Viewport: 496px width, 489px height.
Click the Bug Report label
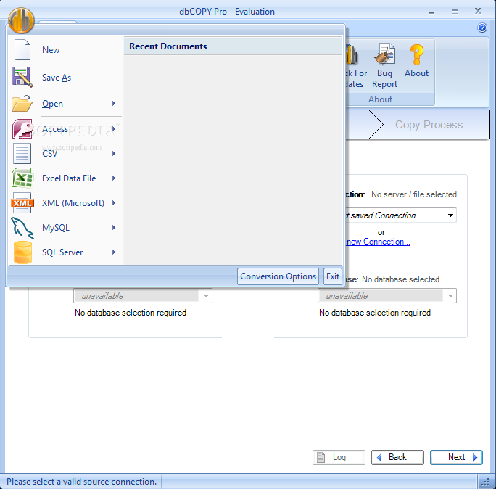(x=384, y=78)
